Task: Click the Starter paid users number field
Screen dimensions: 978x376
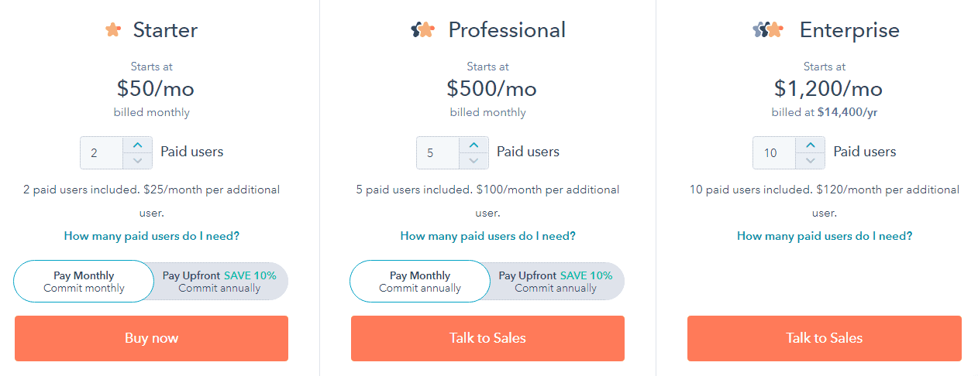Action: [x=102, y=153]
